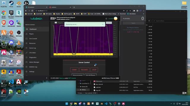This screenshot has width=190, height=106.
Task: Click the Settings sidebar item
Action: pos(37,72)
